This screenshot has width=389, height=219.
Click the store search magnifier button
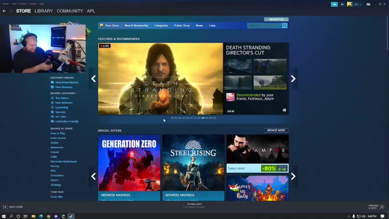click(x=285, y=26)
